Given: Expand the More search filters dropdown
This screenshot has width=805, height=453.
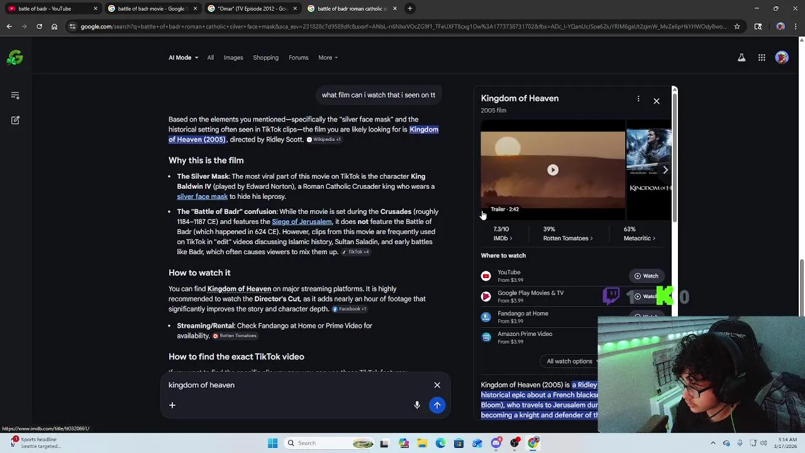Looking at the screenshot, I should tap(328, 58).
